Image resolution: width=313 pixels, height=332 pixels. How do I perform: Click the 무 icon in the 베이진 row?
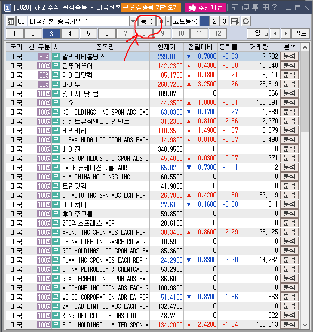(56, 149)
